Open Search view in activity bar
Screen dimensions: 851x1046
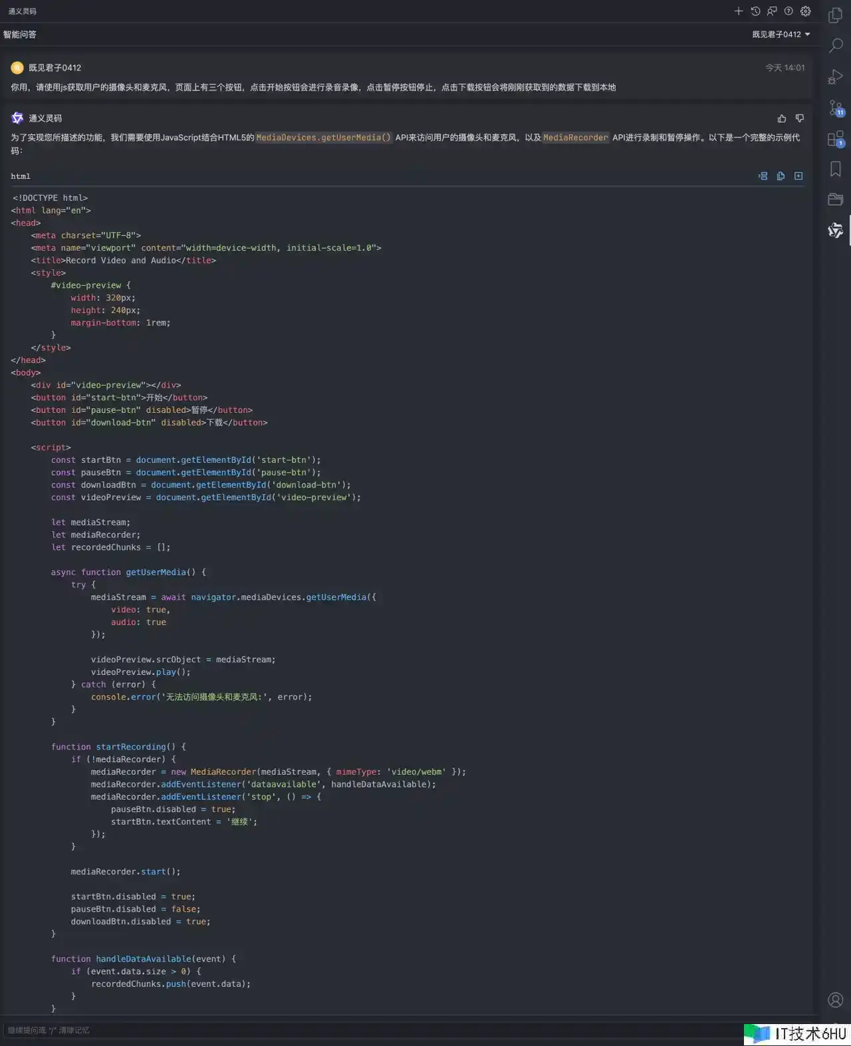[x=836, y=45]
